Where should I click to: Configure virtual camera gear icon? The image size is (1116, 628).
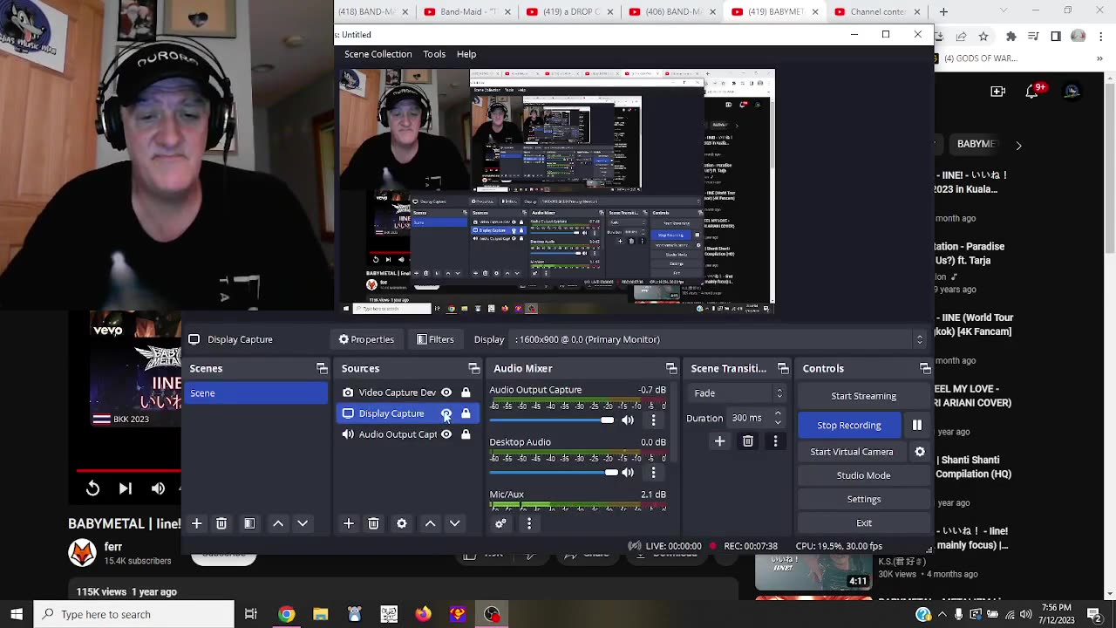920,452
